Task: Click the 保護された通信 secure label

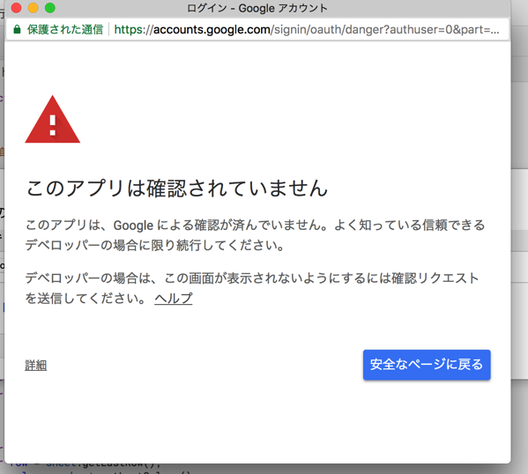Action: pyautogui.click(x=65, y=30)
